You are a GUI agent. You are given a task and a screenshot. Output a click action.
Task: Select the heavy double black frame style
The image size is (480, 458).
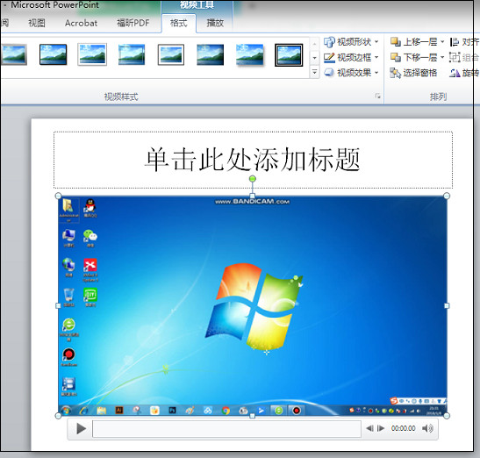pyautogui.click(x=289, y=54)
